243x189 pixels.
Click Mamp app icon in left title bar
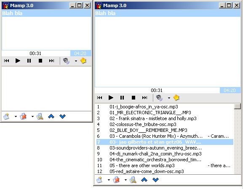(x=6, y=5)
